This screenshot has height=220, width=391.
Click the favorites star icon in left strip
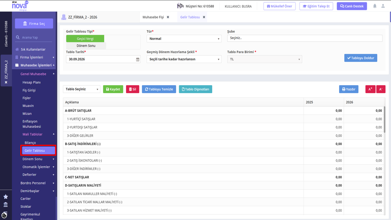coord(5,197)
